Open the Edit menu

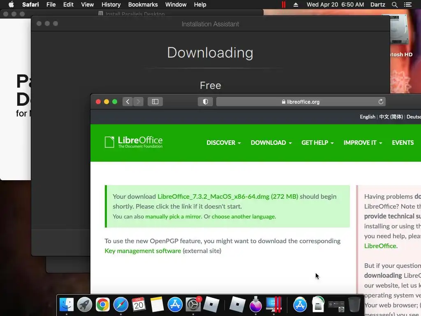[x=68, y=5]
